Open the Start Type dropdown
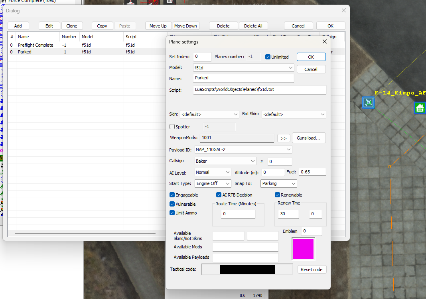Image resolution: width=426 pixels, height=299 pixels. (x=213, y=183)
